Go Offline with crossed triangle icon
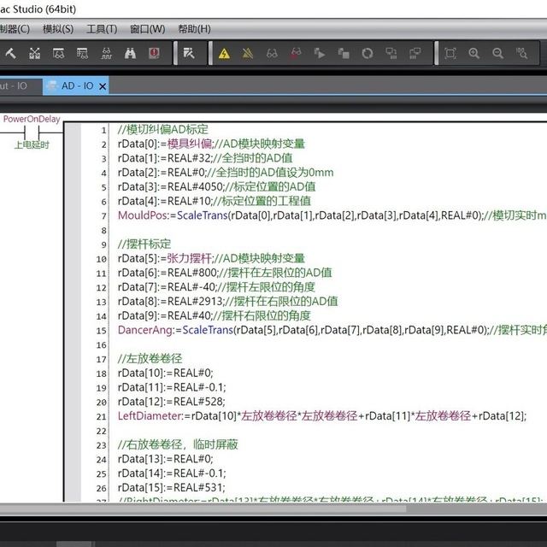The height and width of the screenshot is (547, 547). click(x=248, y=53)
